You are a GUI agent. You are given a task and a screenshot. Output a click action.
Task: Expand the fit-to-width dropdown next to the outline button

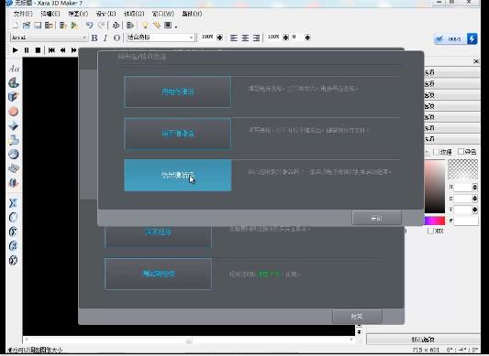[x=191, y=38]
